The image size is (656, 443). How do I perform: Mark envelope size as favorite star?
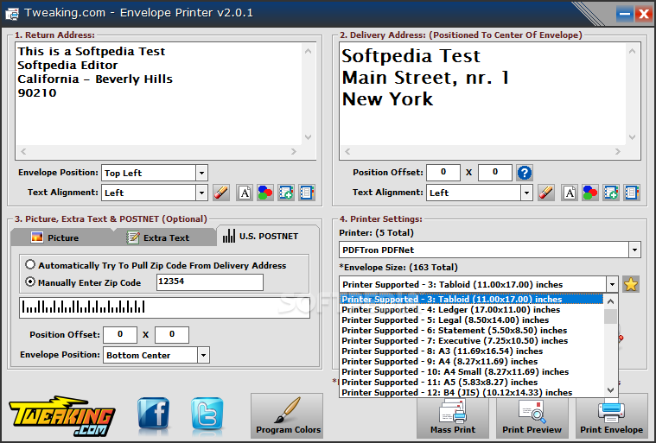(630, 285)
